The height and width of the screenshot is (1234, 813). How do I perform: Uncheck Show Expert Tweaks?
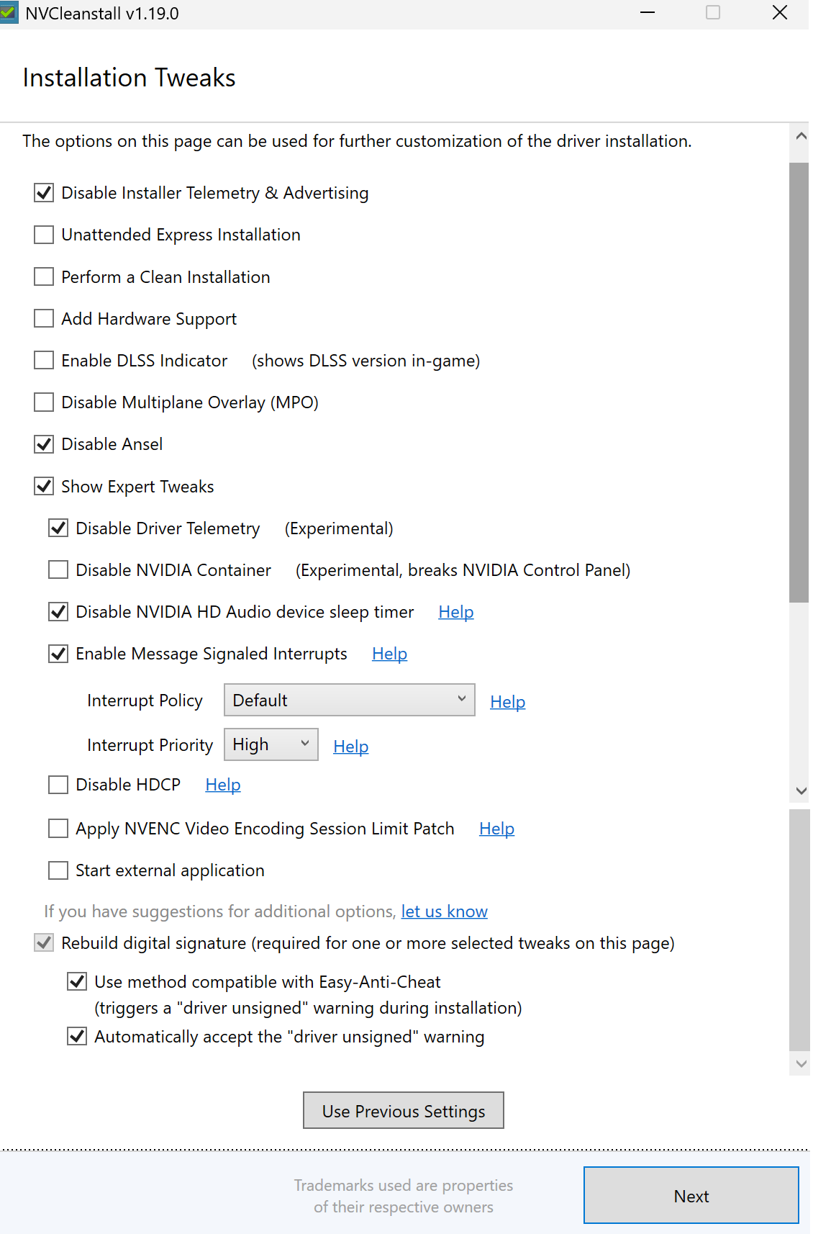click(44, 486)
